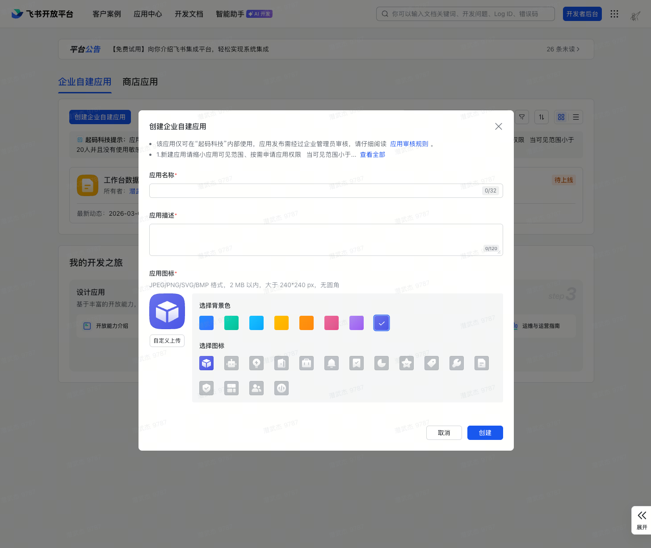
Task: Choose the star face app icon
Action: point(407,363)
